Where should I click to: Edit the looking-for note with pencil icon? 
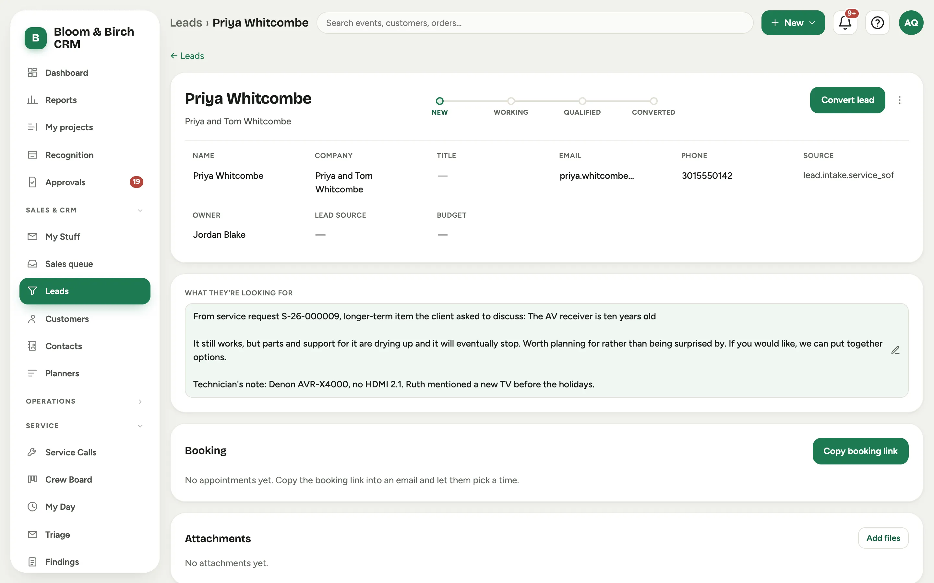[895, 350]
